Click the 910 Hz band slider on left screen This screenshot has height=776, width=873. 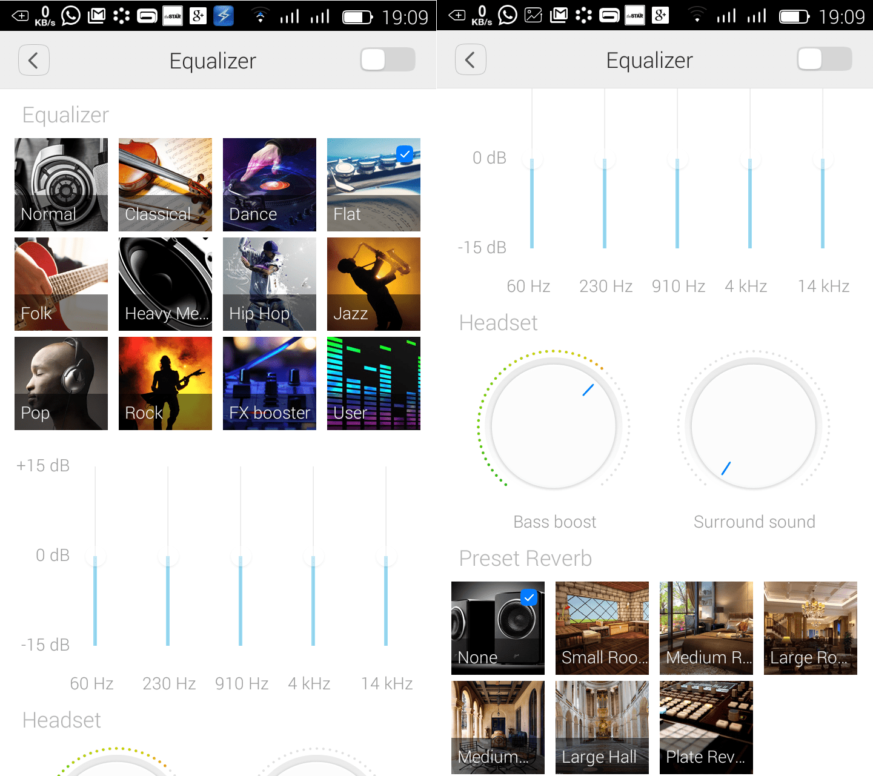(241, 556)
